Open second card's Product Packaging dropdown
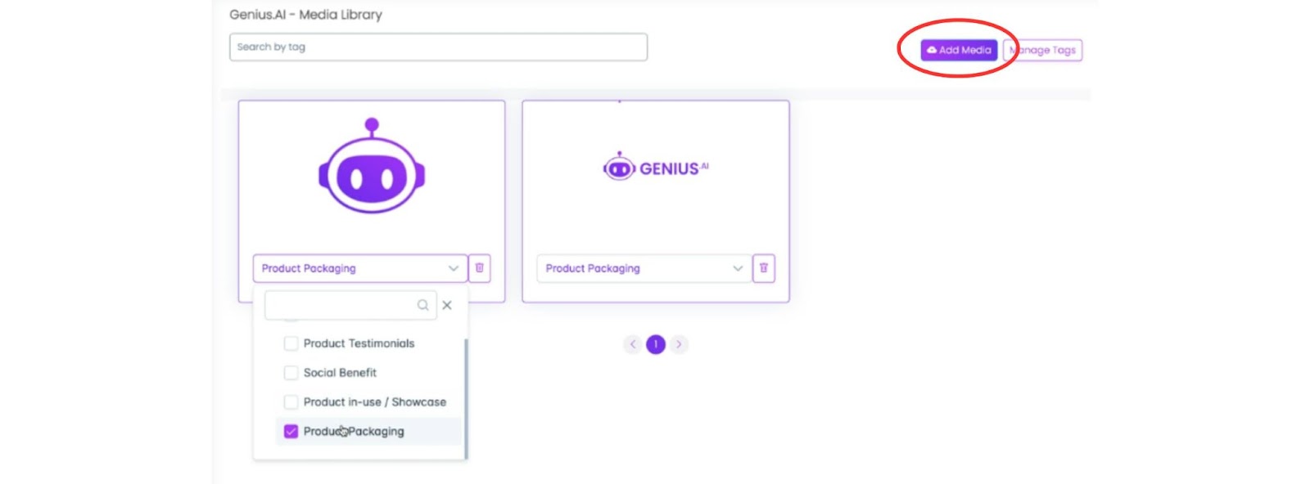This screenshot has height=484, width=1310. 644,268
